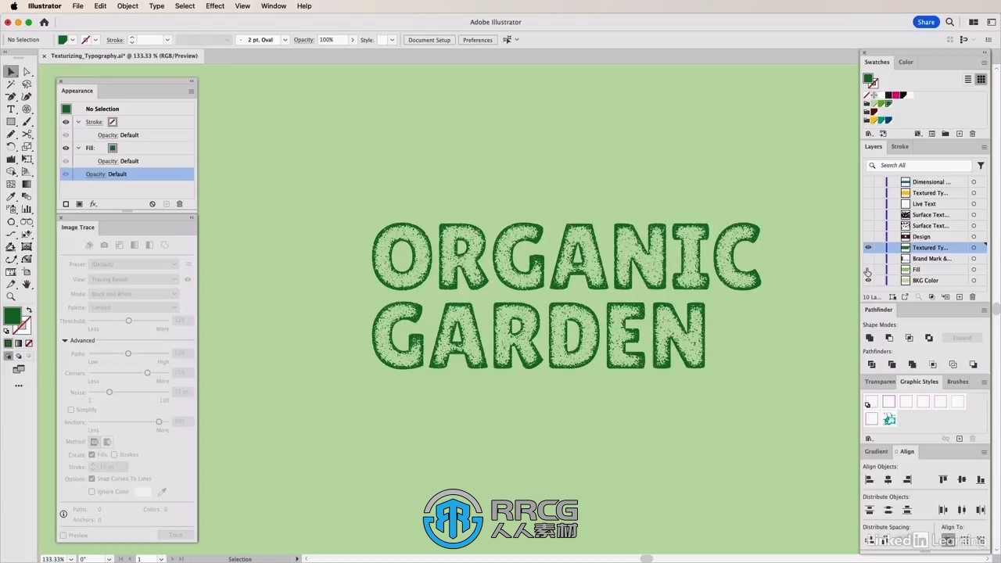Delete selection in Layers panel

pos(972,297)
